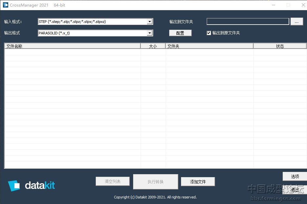This screenshot has width=307, height=204.
Task: Exit the app via 退出 button
Action: pos(295,190)
